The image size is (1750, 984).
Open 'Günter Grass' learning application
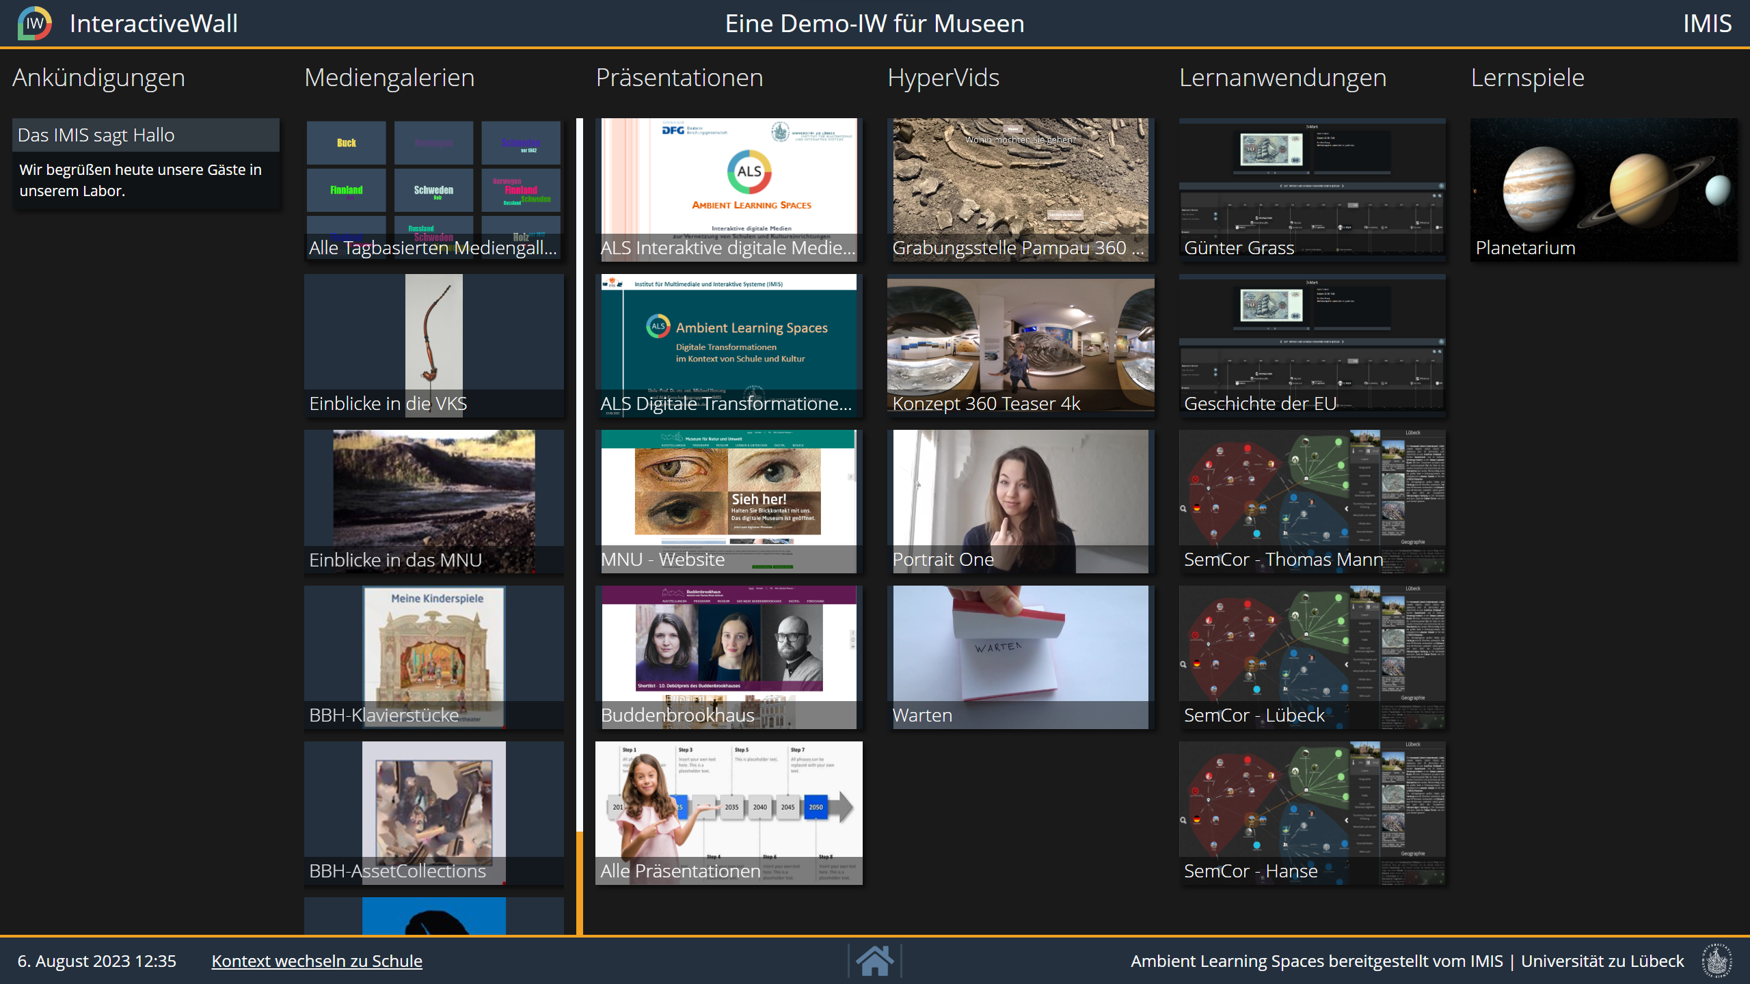pos(1312,190)
